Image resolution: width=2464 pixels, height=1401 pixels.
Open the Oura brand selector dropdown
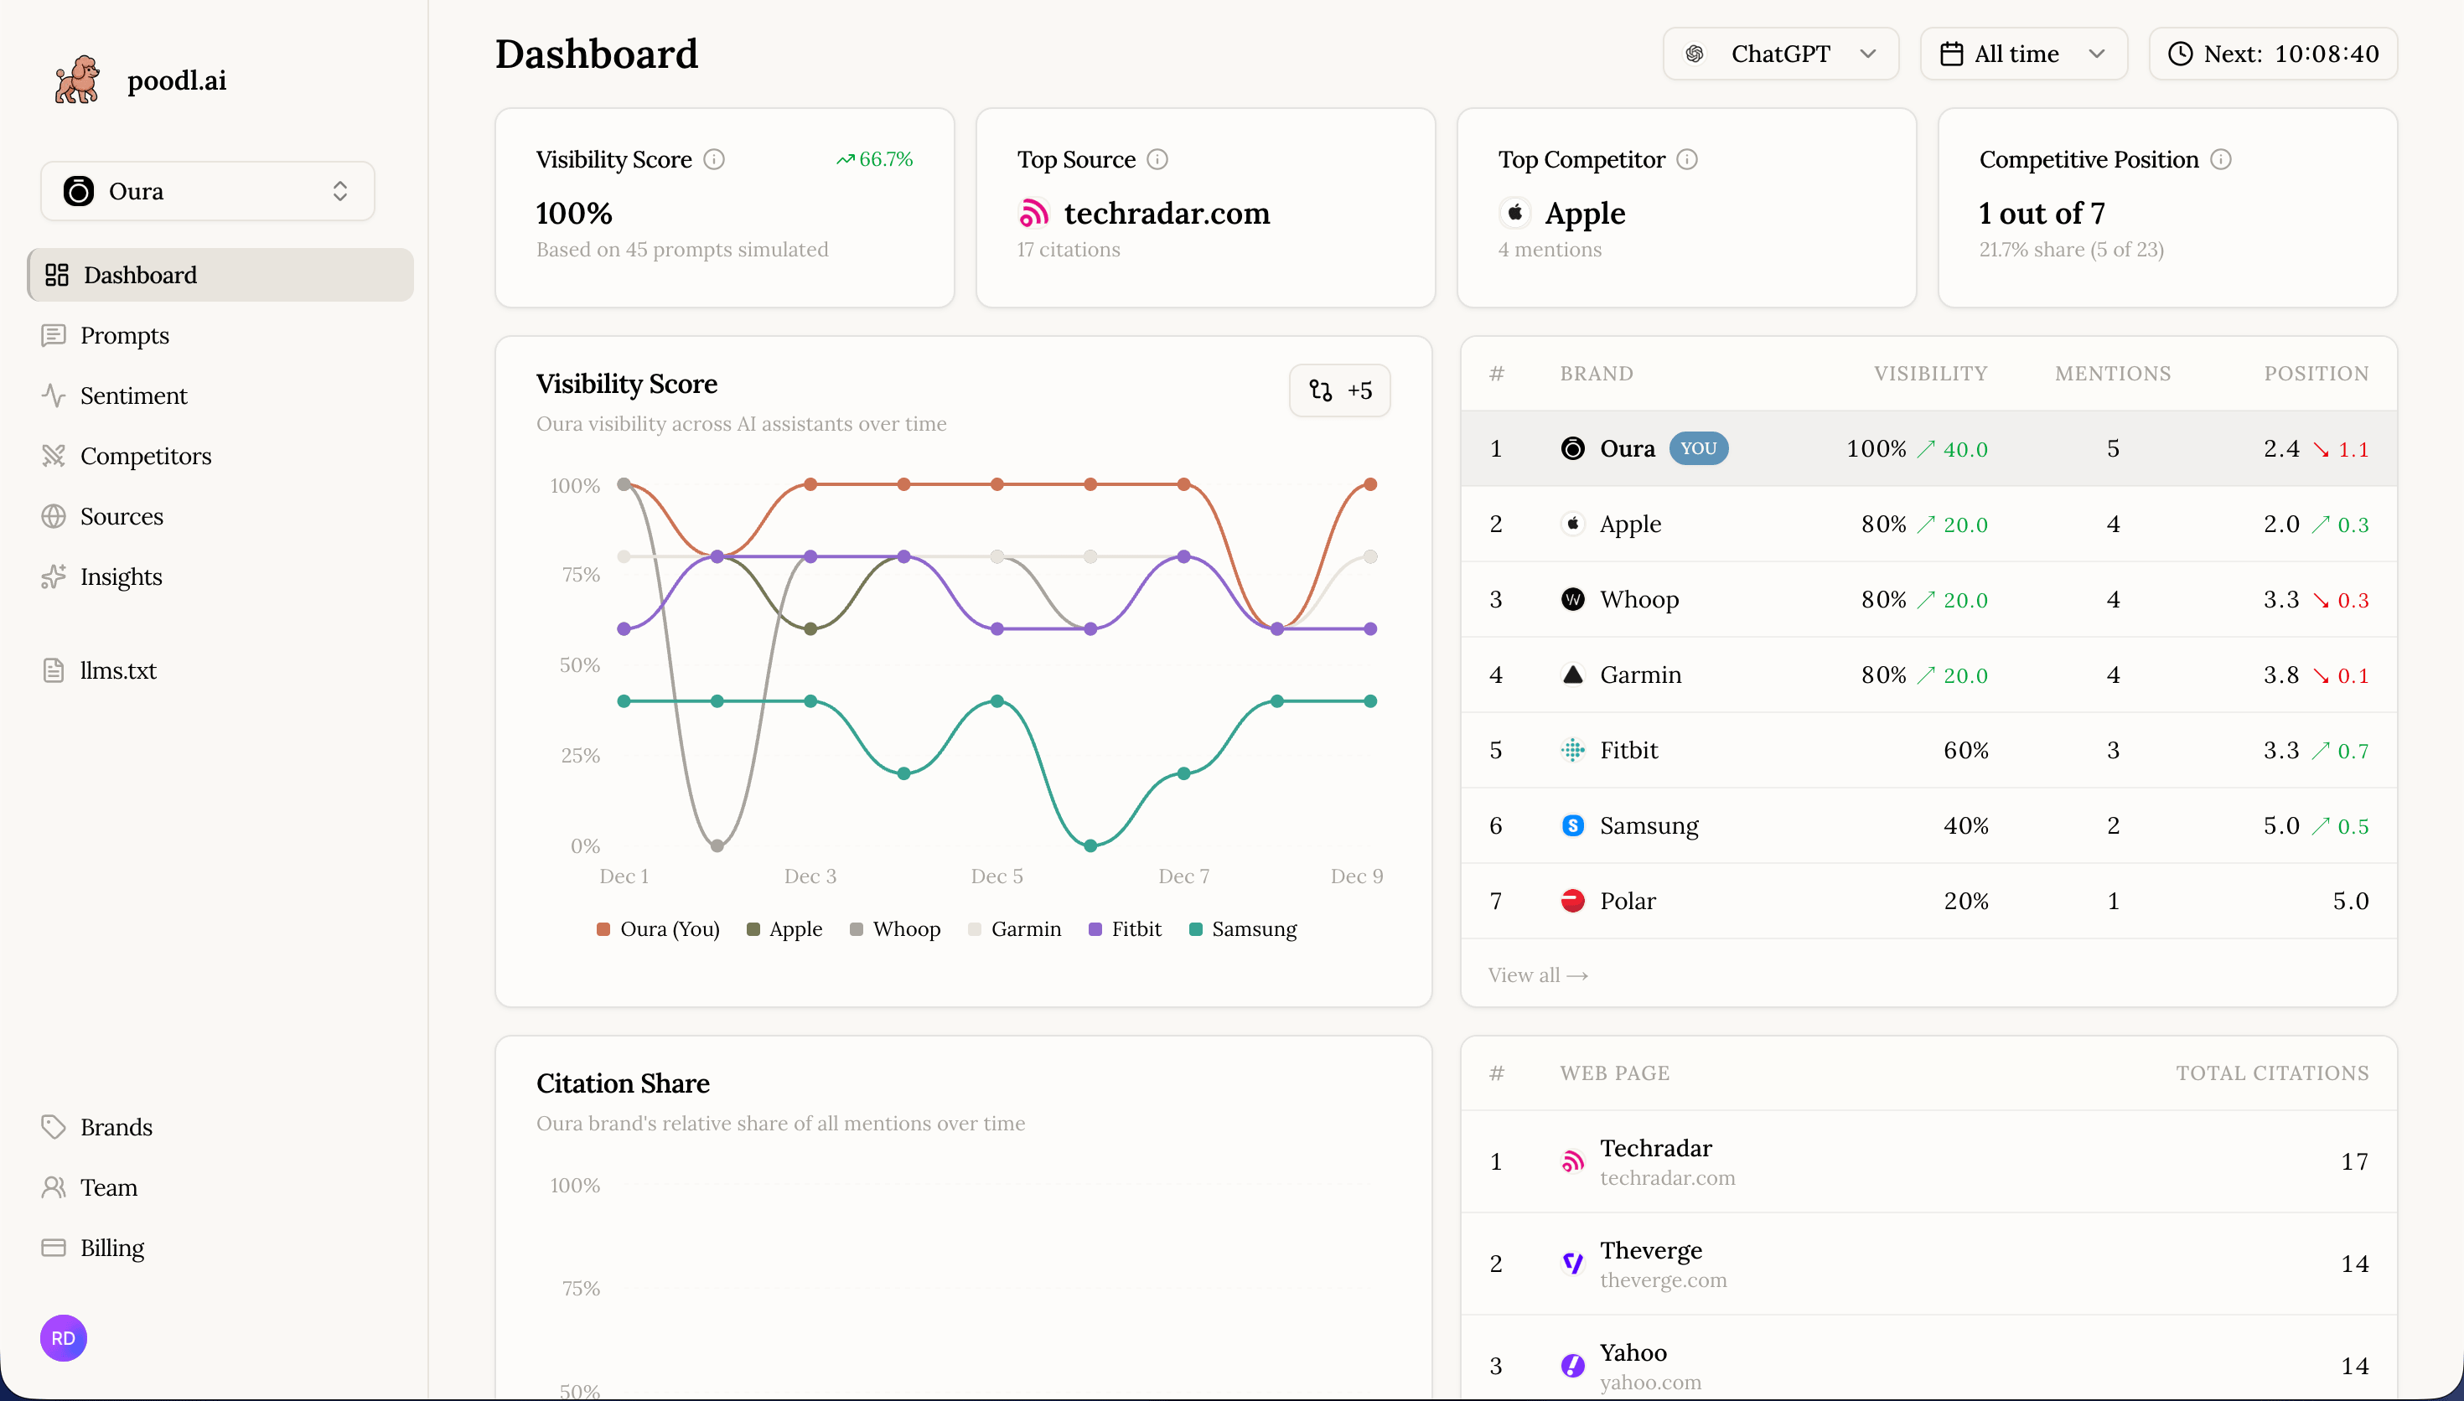coord(206,190)
